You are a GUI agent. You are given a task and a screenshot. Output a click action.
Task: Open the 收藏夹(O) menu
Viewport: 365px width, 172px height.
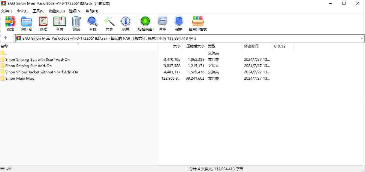pos(57,11)
